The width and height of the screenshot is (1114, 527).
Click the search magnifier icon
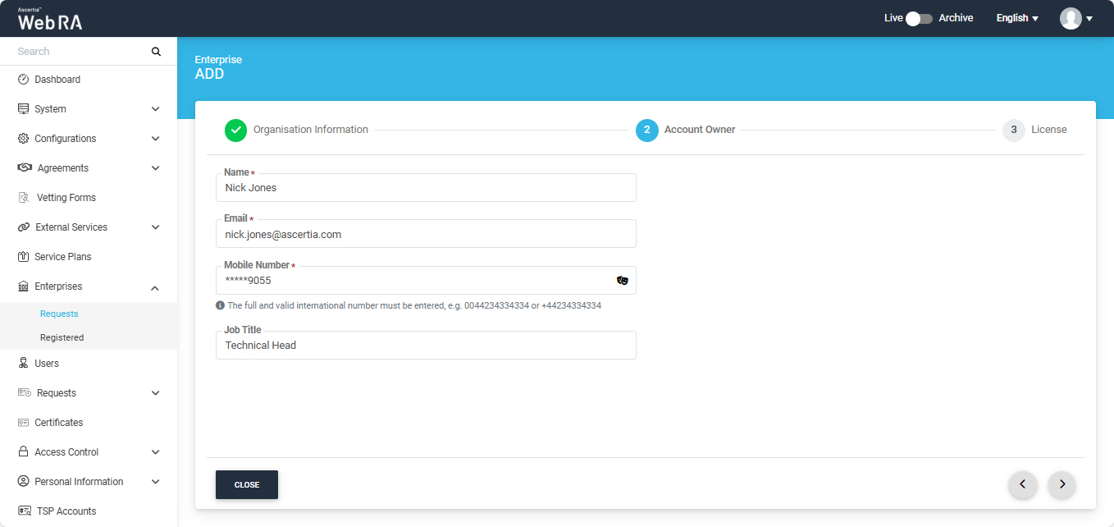pos(156,52)
